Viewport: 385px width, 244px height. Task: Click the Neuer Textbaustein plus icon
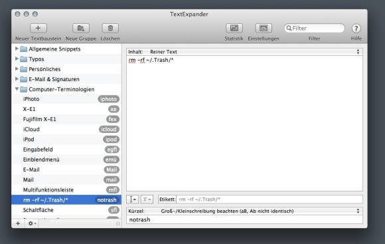[38, 28]
